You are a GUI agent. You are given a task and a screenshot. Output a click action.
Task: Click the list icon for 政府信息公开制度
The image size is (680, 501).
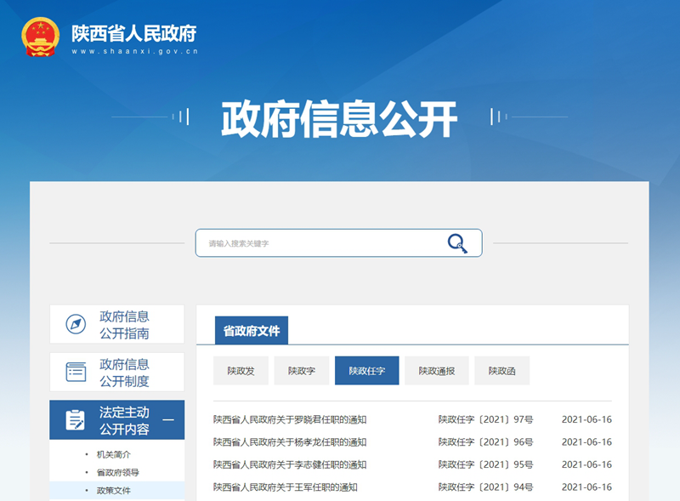(76, 372)
